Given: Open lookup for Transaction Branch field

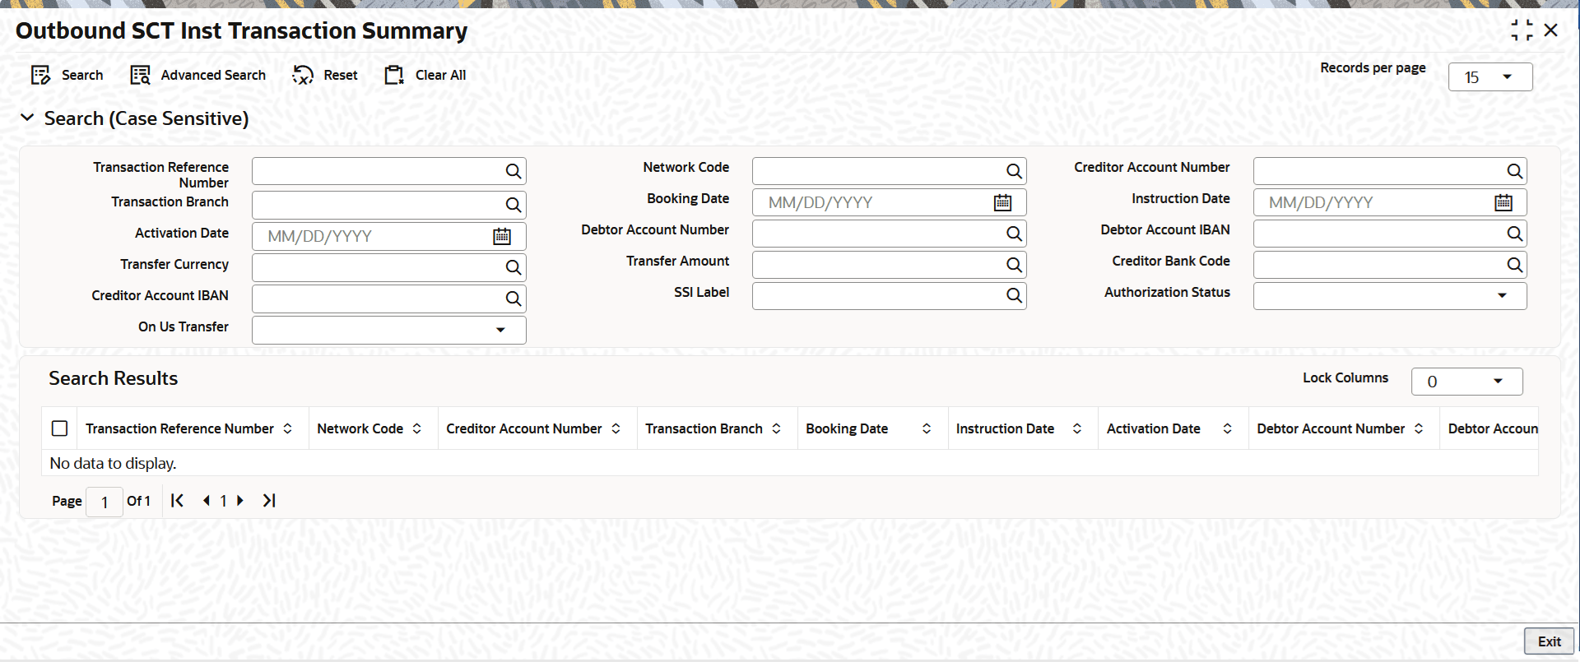Looking at the screenshot, I should click(513, 205).
